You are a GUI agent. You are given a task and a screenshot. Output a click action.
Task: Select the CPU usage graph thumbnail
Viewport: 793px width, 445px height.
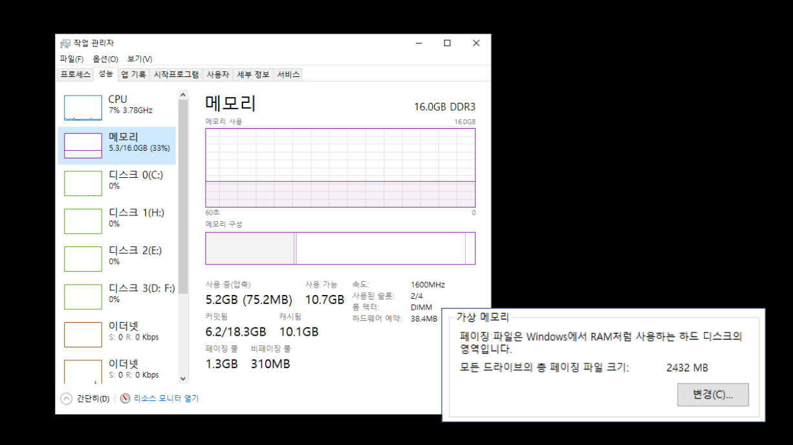click(x=83, y=108)
